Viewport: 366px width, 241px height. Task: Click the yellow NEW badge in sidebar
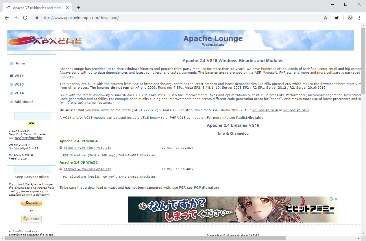click(32, 123)
